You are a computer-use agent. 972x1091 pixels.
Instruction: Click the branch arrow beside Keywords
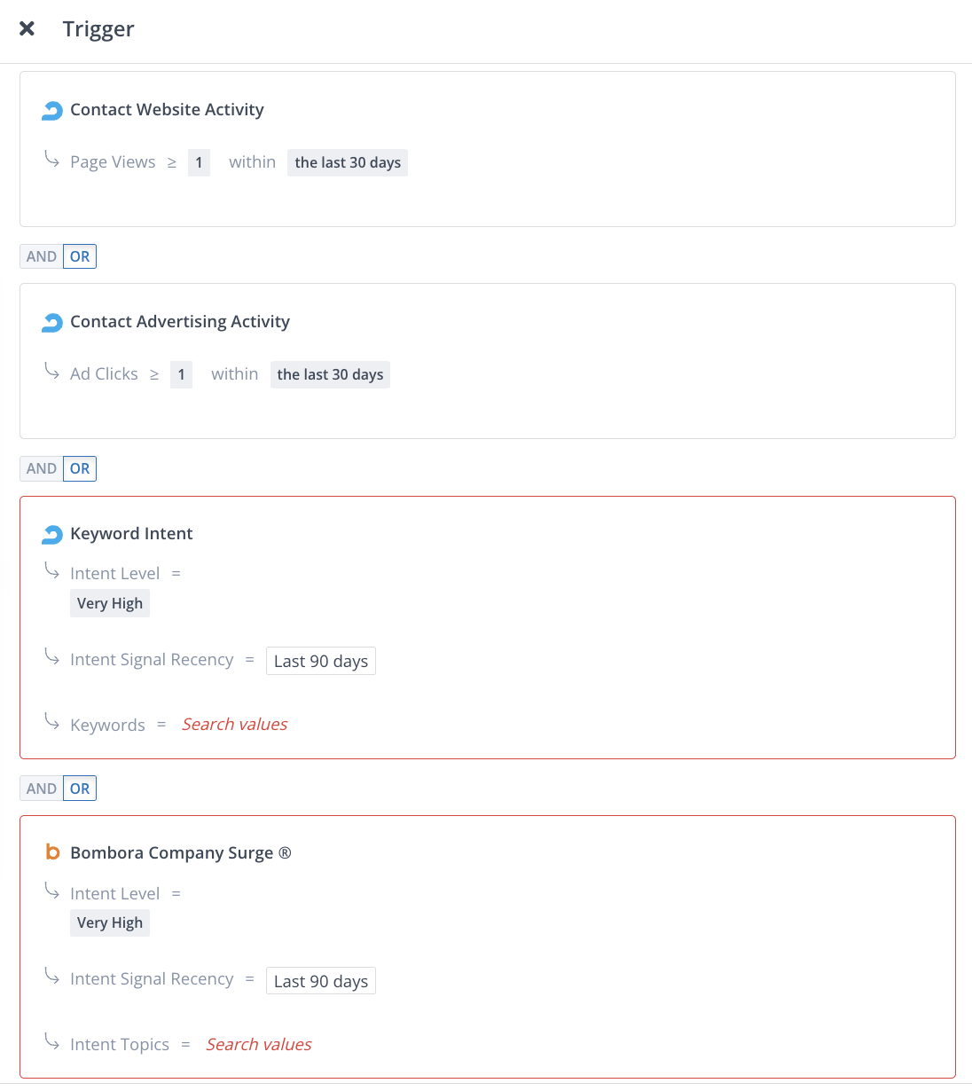[52, 722]
